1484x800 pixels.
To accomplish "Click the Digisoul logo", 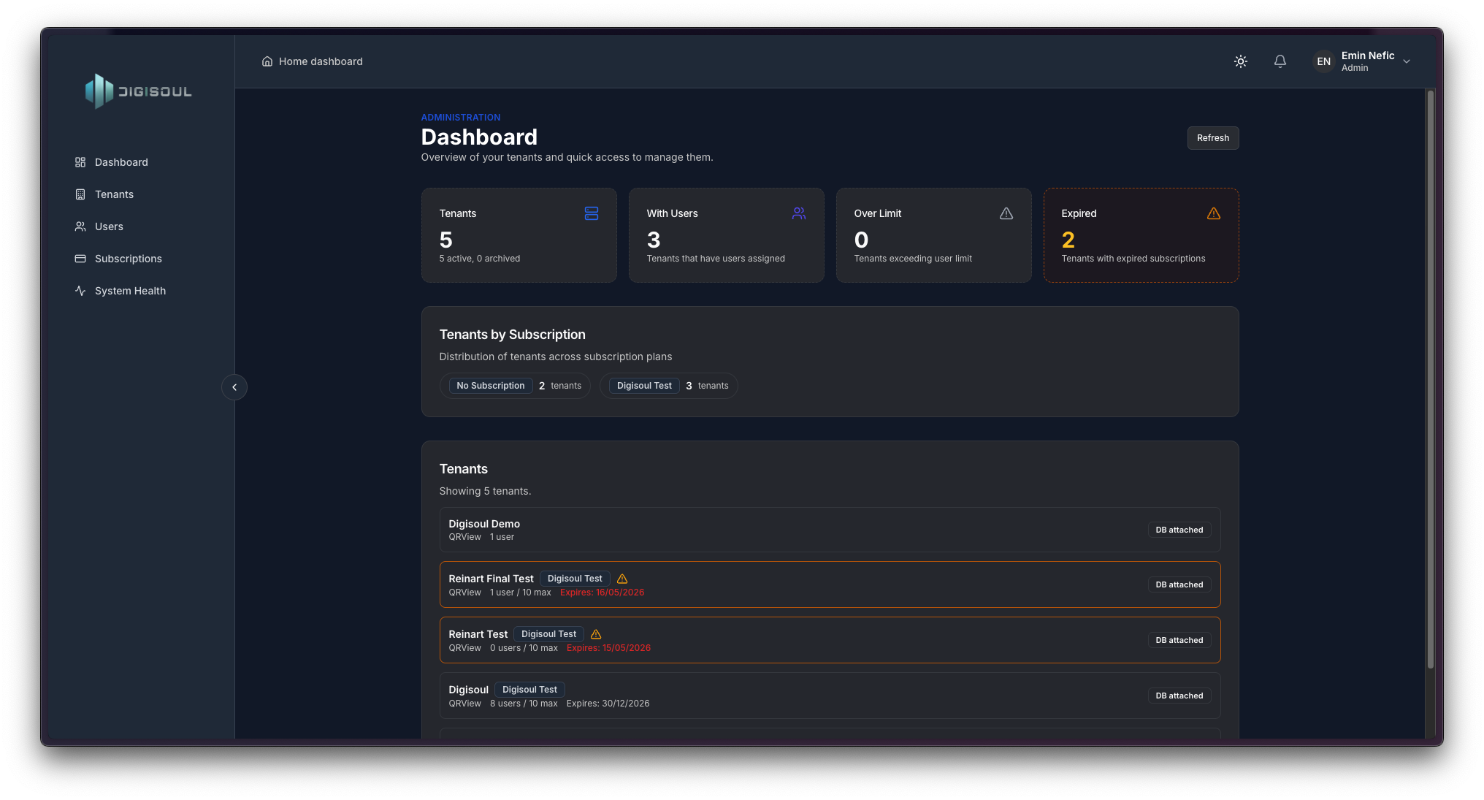I will coord(139,91).
